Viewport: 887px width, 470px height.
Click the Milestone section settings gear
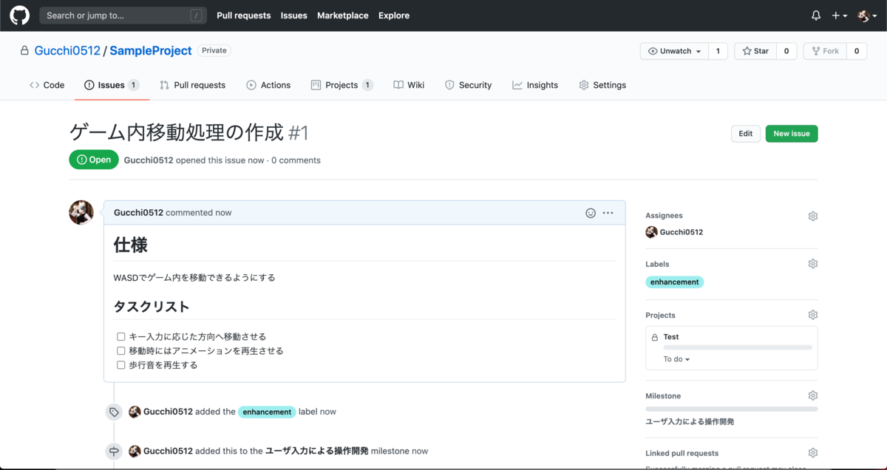point(812,395)
